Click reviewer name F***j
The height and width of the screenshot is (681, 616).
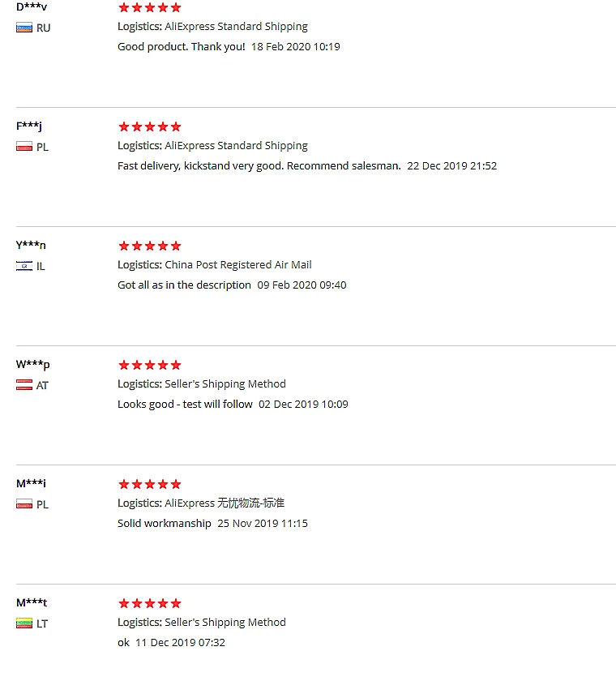point(29,126)
